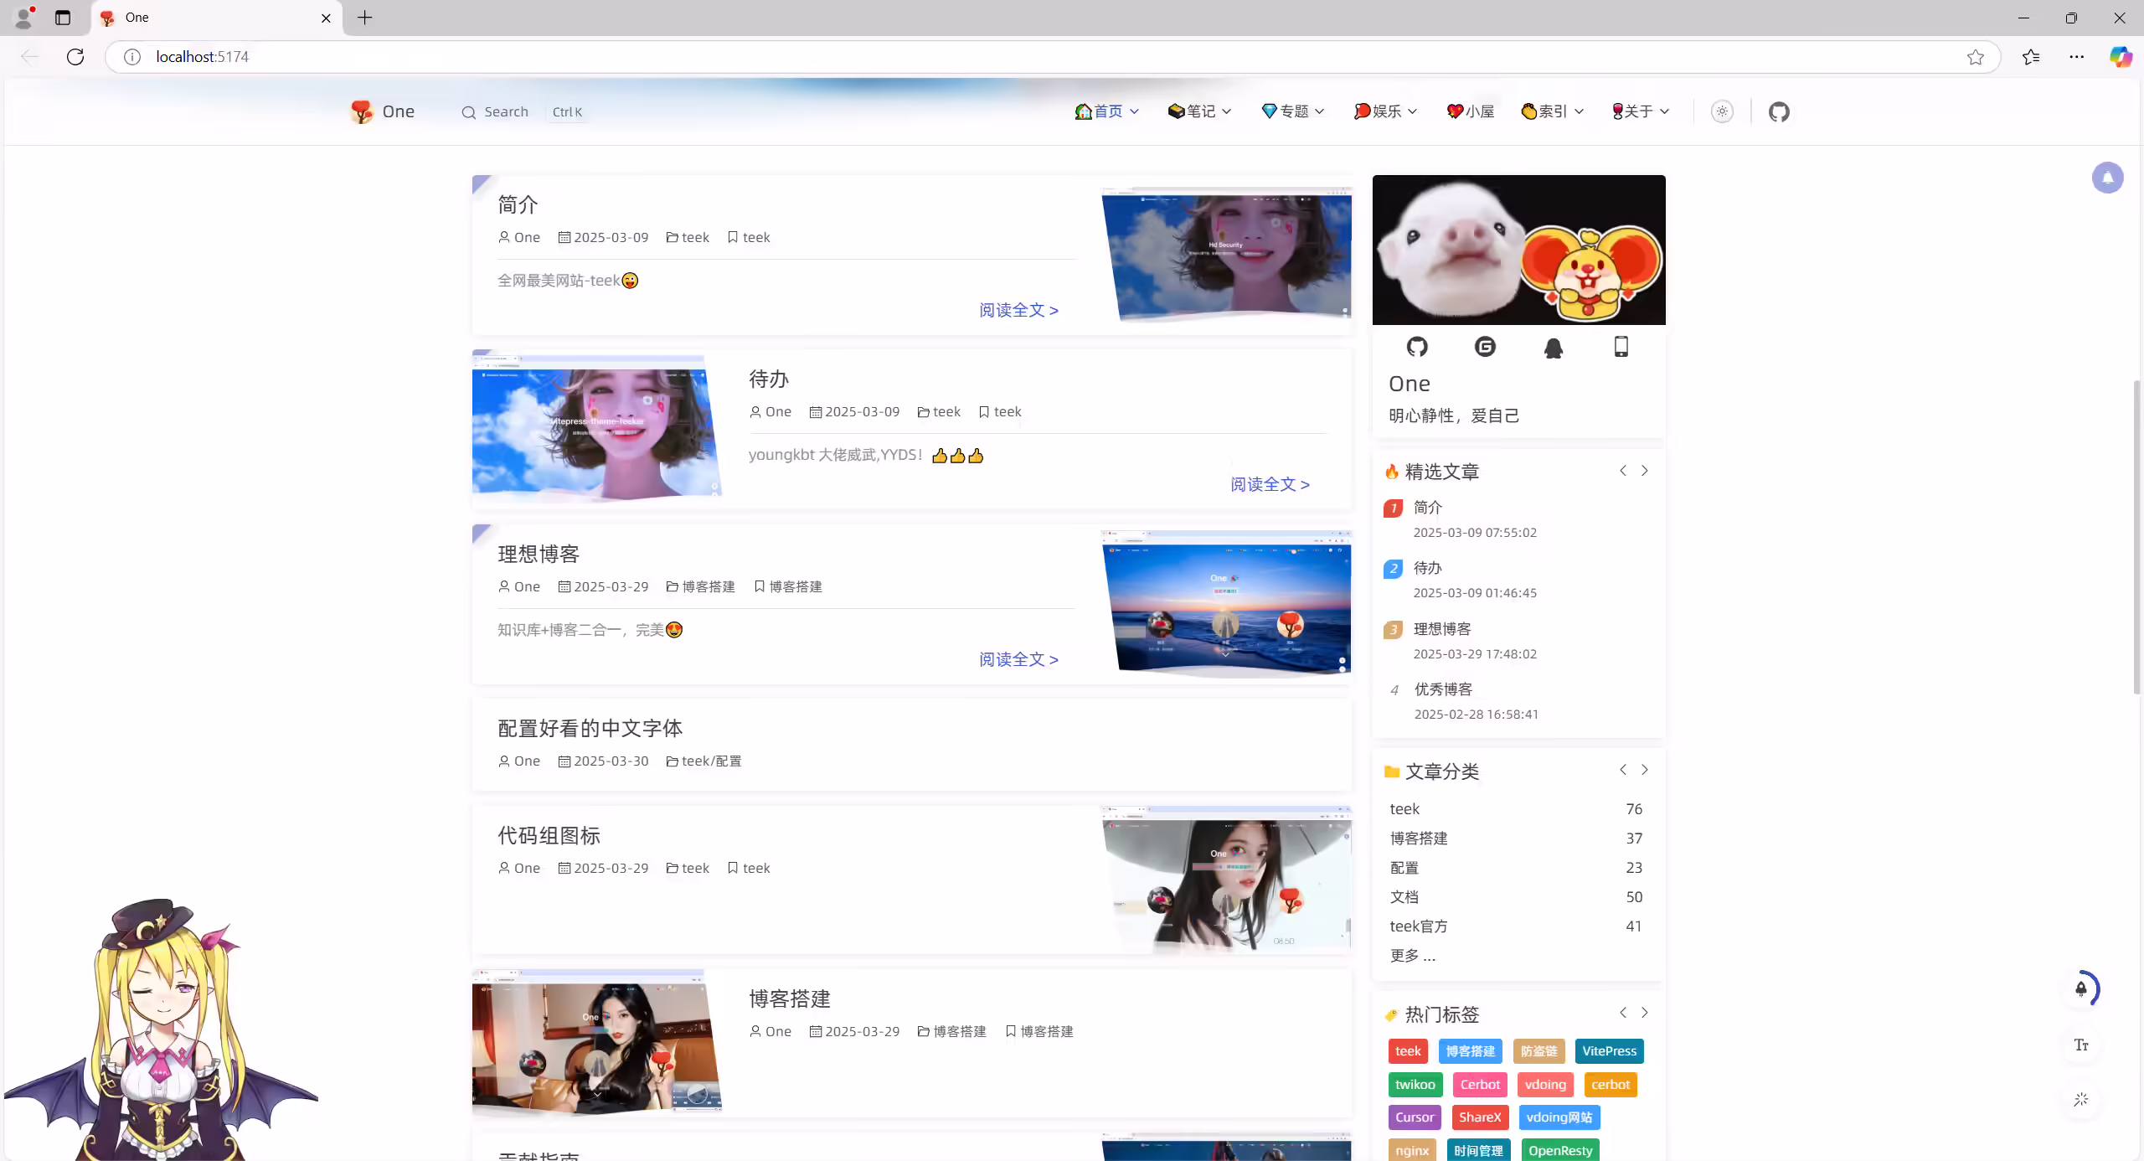Open the purple notification bell icon
This screenshot has width=2144, height=1161.
[x=2108, y=178]
